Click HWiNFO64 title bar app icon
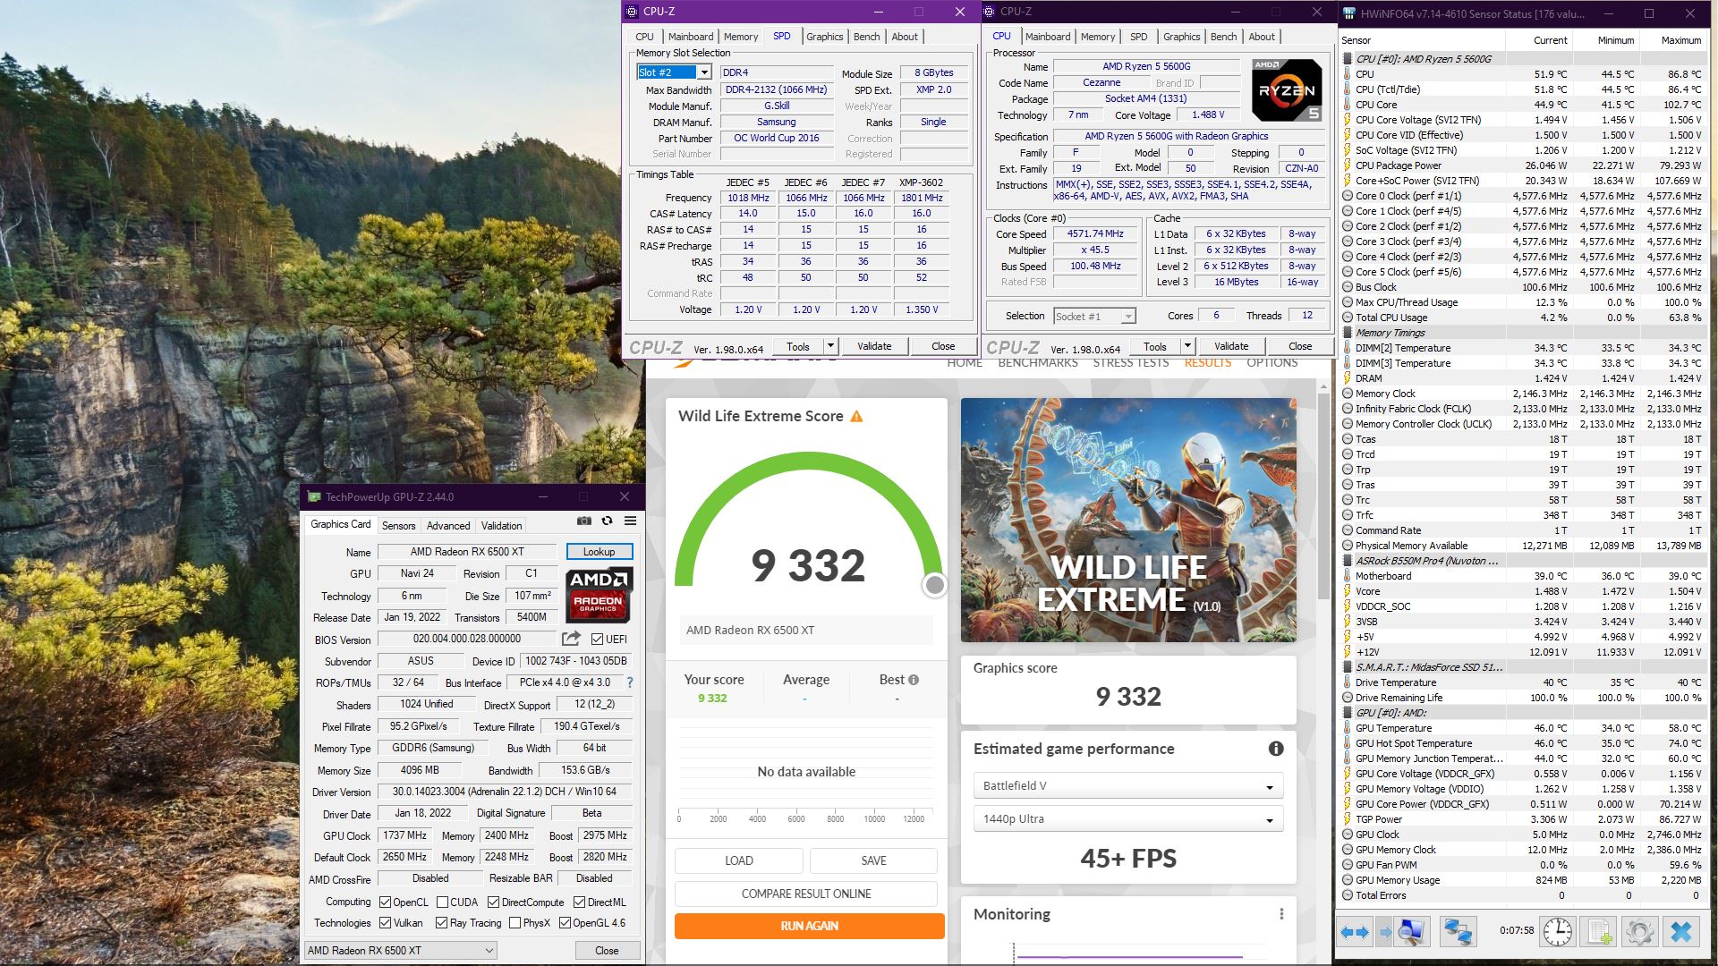Screen dimensions: 1718x966 [x=1349, y=13]
